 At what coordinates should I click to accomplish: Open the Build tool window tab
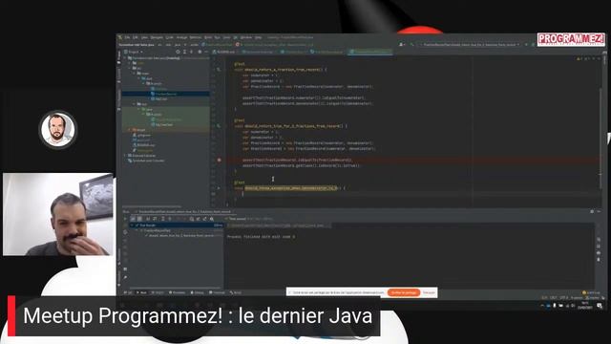click(x=235, y=292)
